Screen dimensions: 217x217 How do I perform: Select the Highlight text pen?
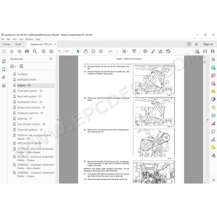[x=153, y=51]
